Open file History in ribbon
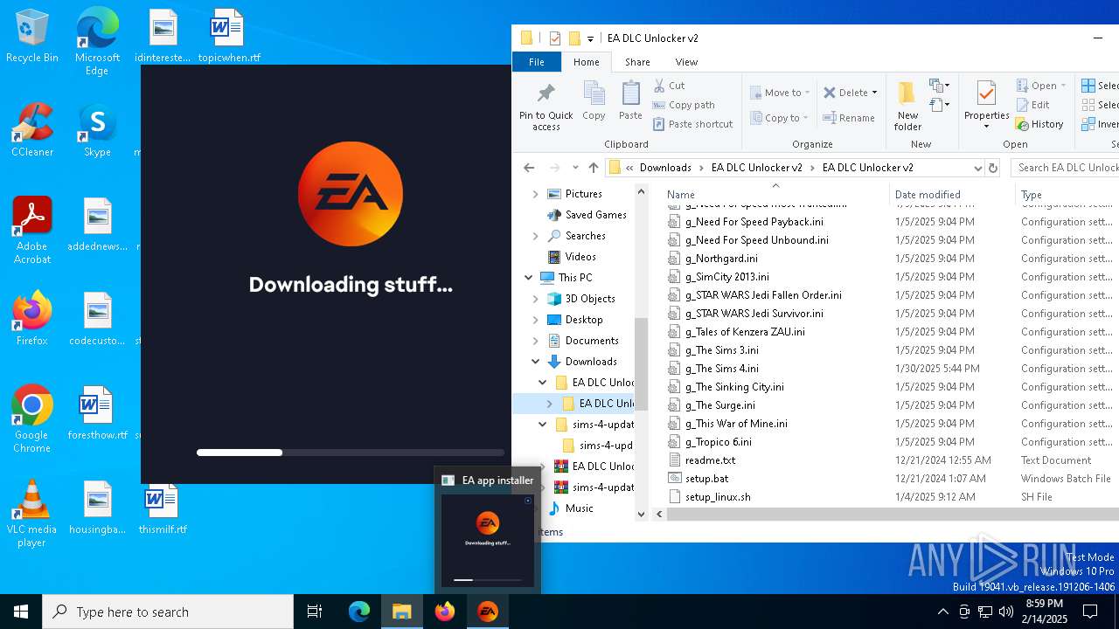Screen dimensions: 1119x629 pos(1039,124)
